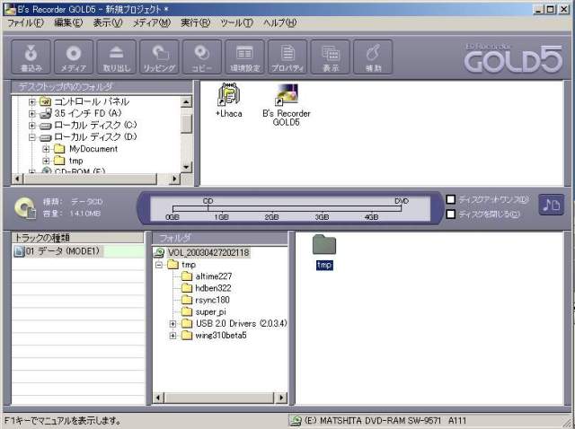The height and width of the screenshot is (429, 575).
Task: Open the 編集(E) menu
Action: coord(68,22)
